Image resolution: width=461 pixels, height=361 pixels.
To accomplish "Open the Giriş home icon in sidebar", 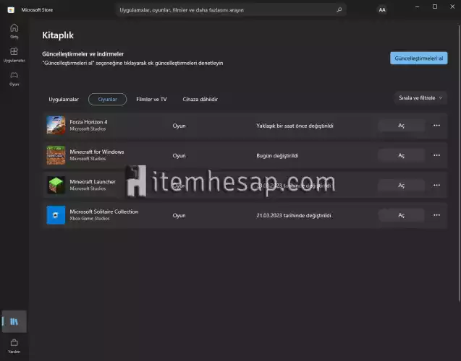I will tap(14, 28).
